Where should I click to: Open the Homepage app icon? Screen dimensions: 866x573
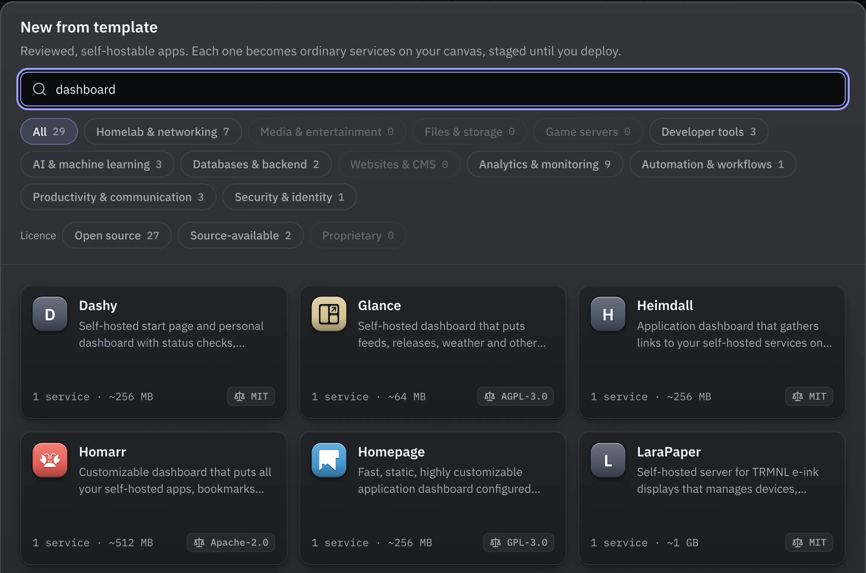(329, 460)
